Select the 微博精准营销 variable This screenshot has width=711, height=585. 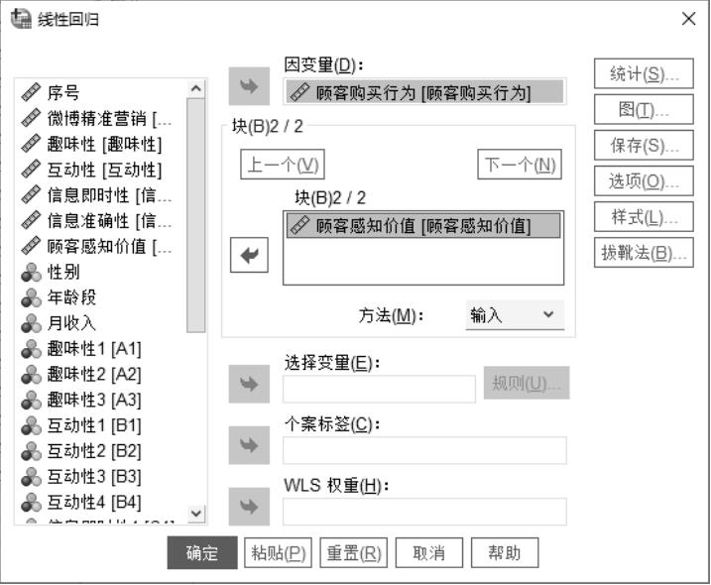(102, 118)
